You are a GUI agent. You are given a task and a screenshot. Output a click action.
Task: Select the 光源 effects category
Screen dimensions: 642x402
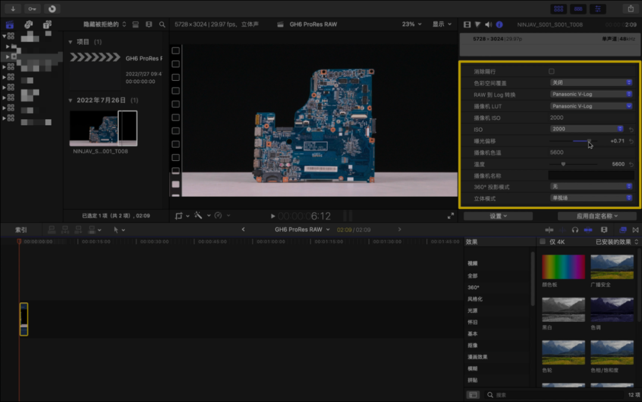(x=473, y=311)
